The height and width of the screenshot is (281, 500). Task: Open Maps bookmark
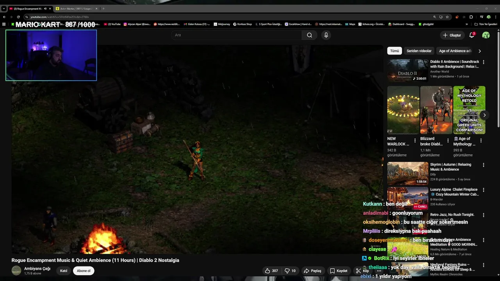pos(350,24)
